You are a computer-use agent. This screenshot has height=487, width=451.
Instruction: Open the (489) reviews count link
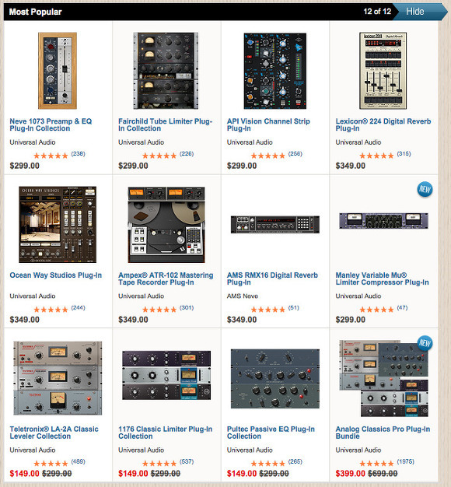point(78,461)
